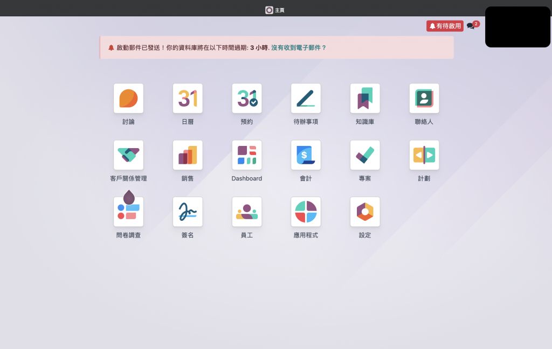Click the bell icon in the alert banner

[111, 47]
